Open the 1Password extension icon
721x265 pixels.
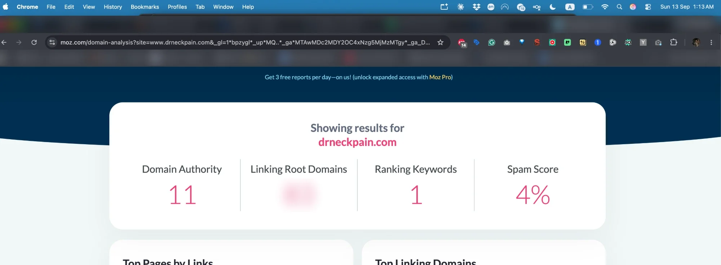coord(598,42)
